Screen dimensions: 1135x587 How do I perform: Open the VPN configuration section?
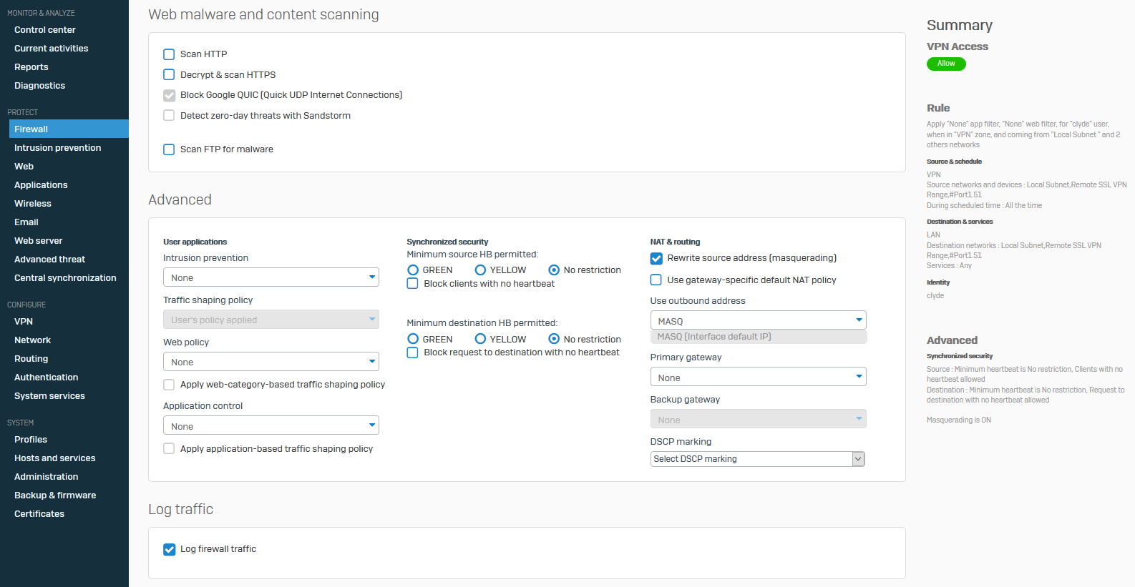24,322
